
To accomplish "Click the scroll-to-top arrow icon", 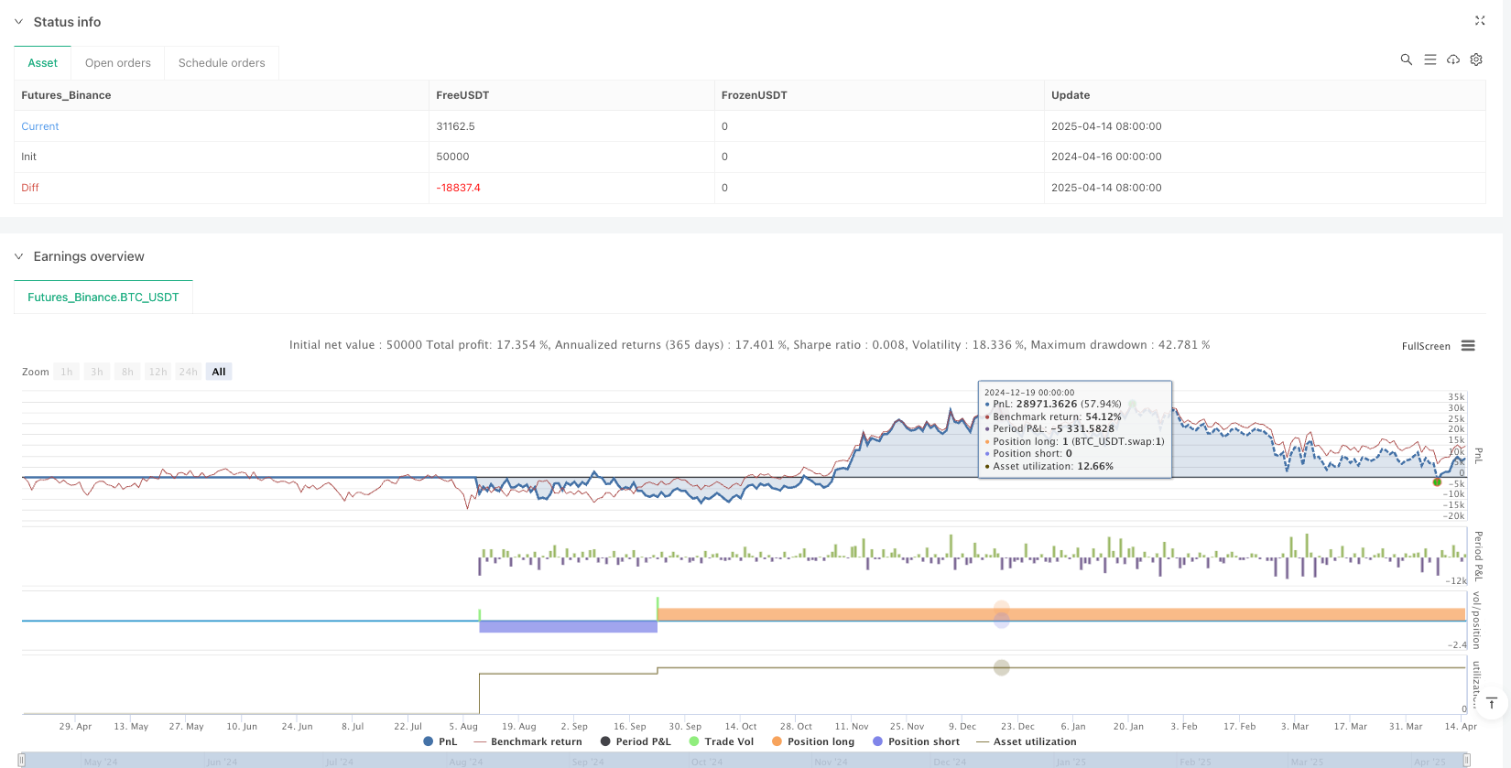I will [x=1492, y=703].
